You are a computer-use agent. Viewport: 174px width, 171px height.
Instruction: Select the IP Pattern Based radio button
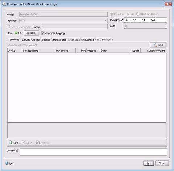[x=138, y=14]
